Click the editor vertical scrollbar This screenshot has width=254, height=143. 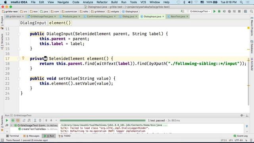248,82
